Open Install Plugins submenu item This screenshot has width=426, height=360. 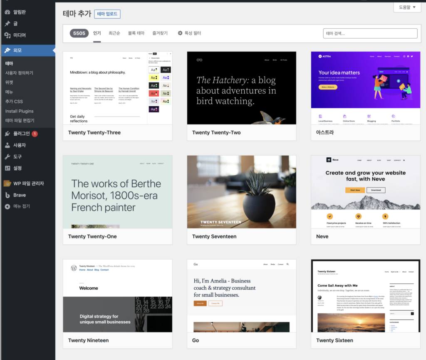(19, 111)
